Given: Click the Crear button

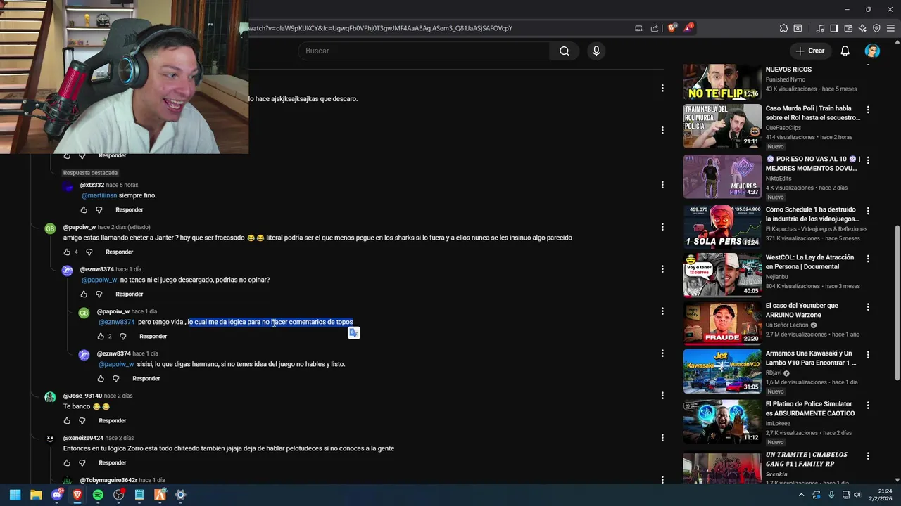Looking at the screenshot, I should (809, 51).
